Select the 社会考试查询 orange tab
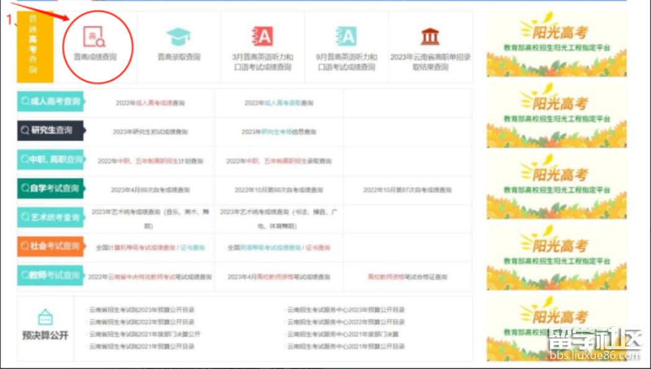Image resolution: width=651 pixels, height=369 pixels. tap(50, 246)
